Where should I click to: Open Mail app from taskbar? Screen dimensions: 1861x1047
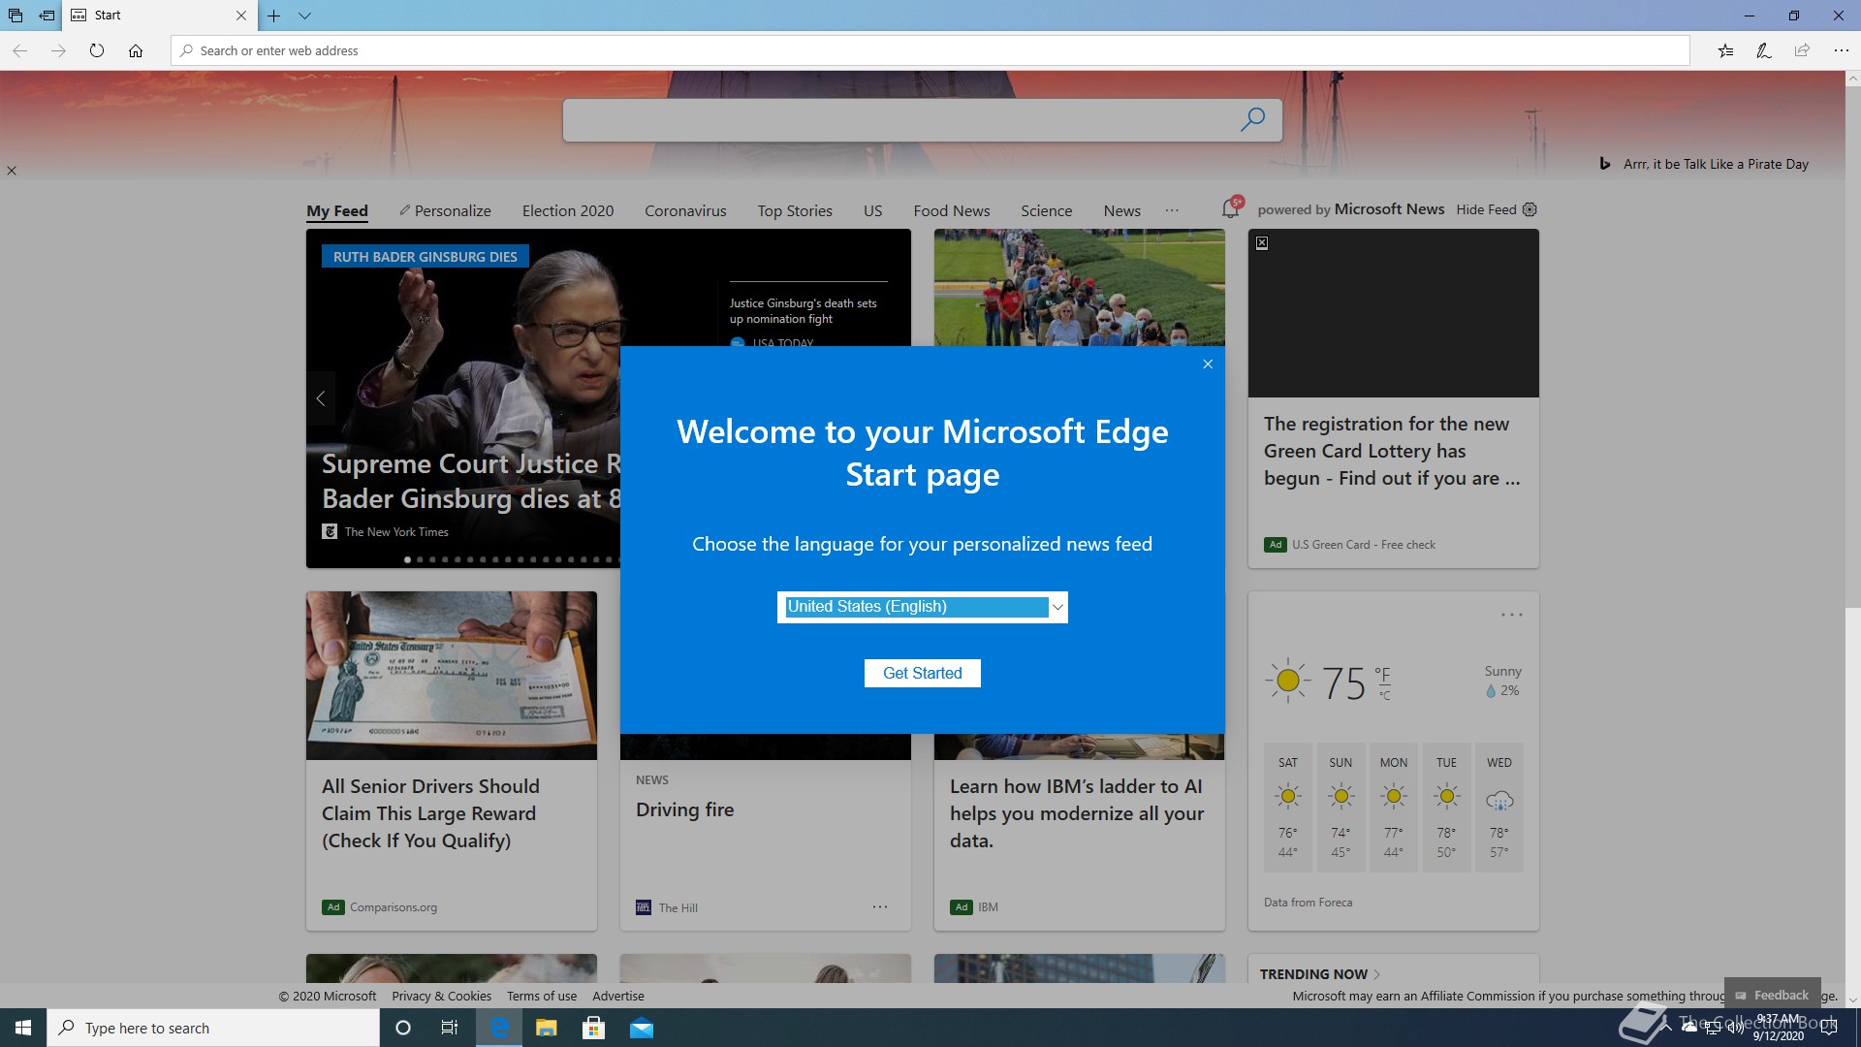(x=642, y=1028)
